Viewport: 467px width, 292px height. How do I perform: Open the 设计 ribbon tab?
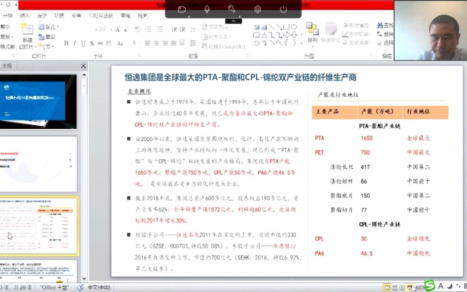point(42,16)
